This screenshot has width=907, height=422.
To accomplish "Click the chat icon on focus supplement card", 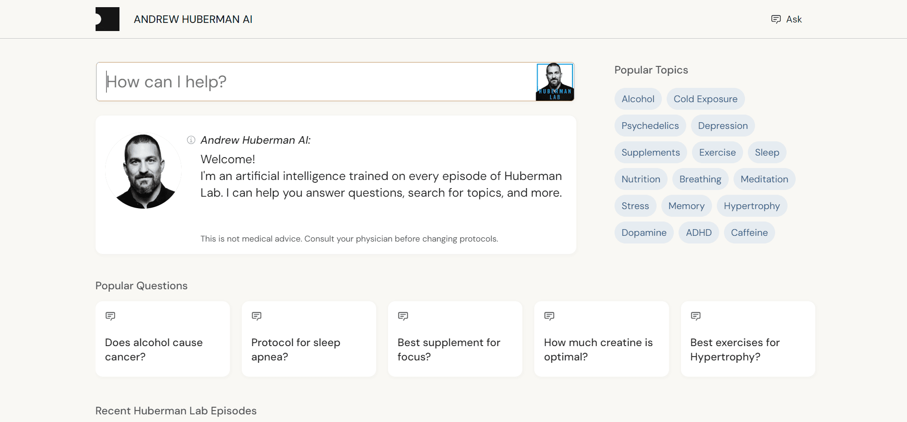I will click(403, 316).
